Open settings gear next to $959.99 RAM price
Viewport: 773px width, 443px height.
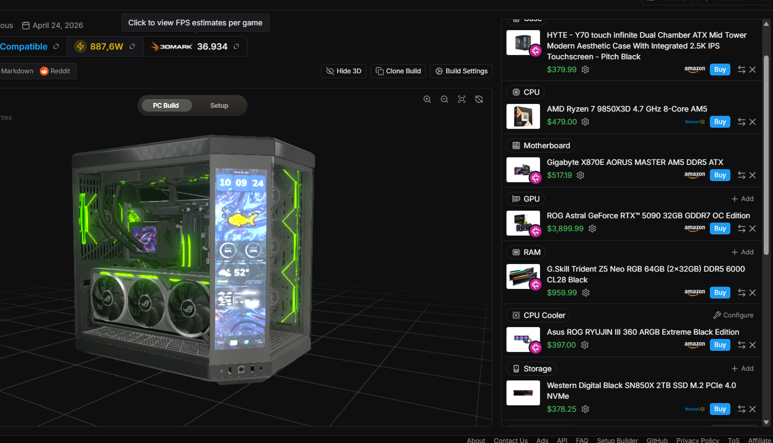point(586,293)
